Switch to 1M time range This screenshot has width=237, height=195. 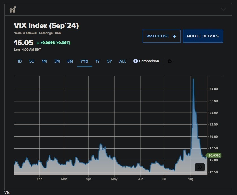pyautogui.click(x=44, y=61)
